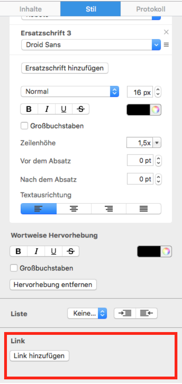
Task: Increase list indent
Action: 125,313
